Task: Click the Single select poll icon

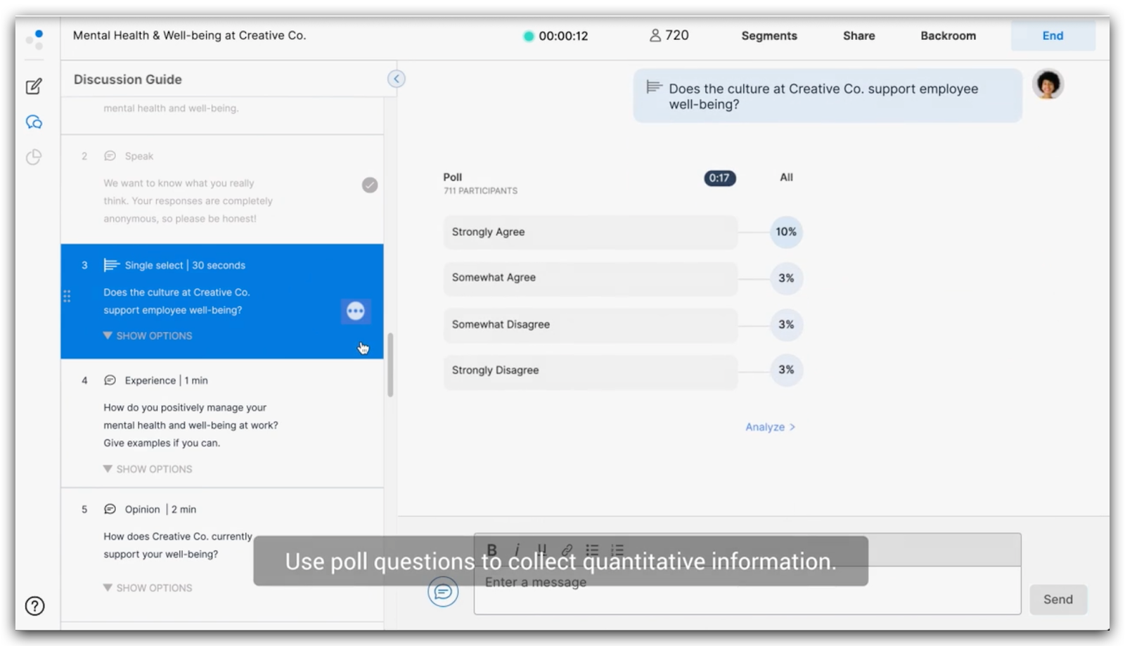Action: [x=111, y=265]
